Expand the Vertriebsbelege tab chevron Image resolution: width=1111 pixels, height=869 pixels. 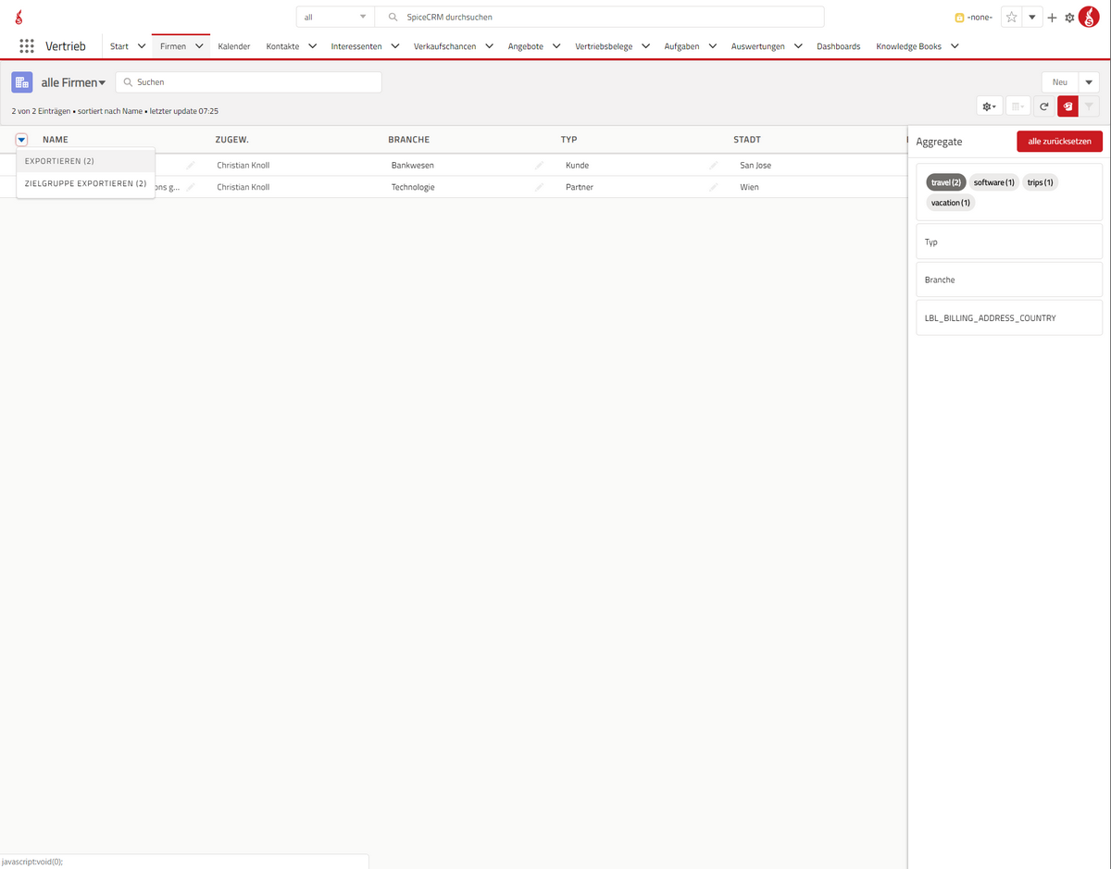click(x=645, y=46)
